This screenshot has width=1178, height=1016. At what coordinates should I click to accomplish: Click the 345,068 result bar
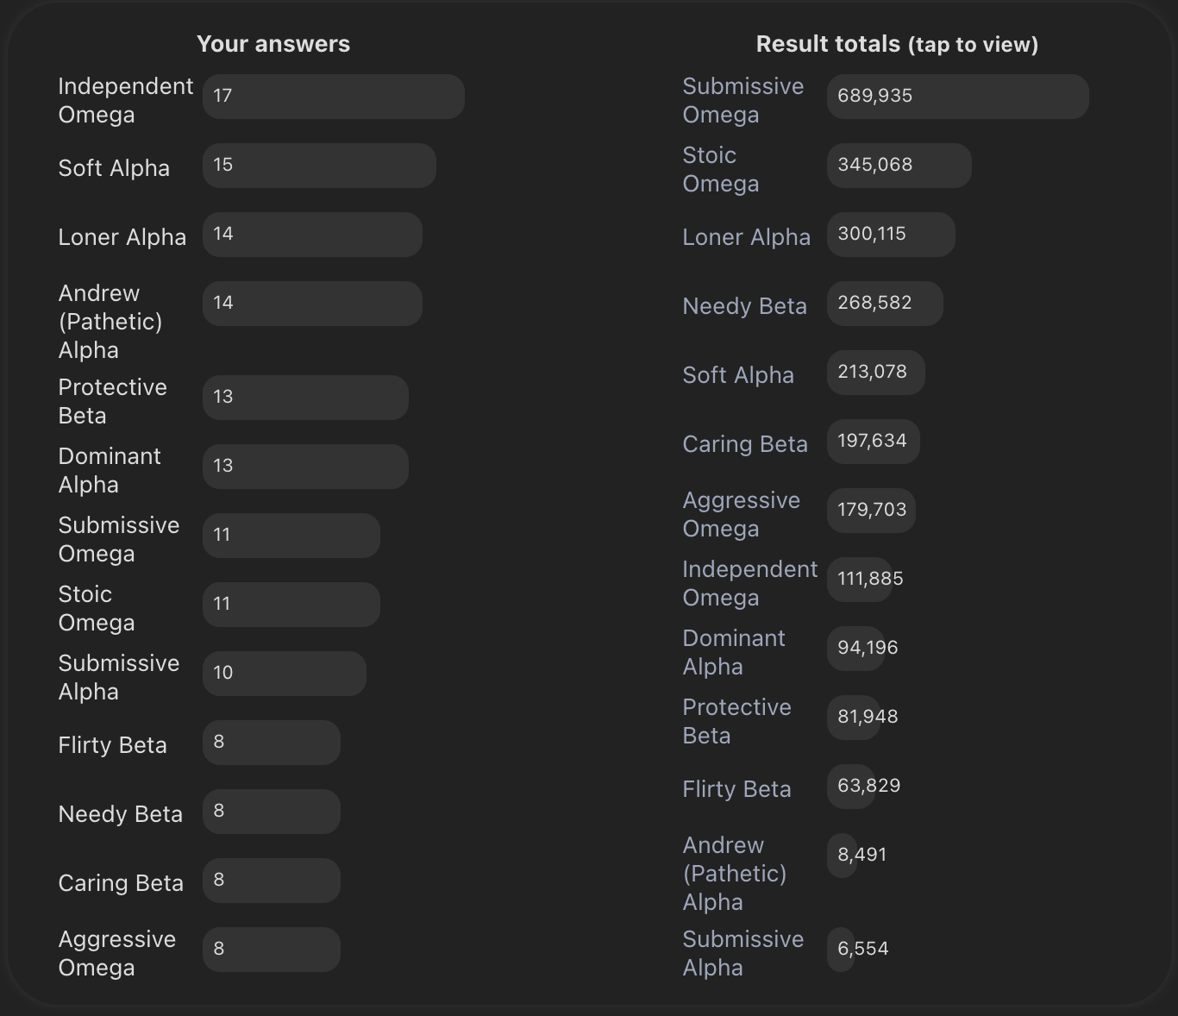pyautogui.click(x=899, y=166)
